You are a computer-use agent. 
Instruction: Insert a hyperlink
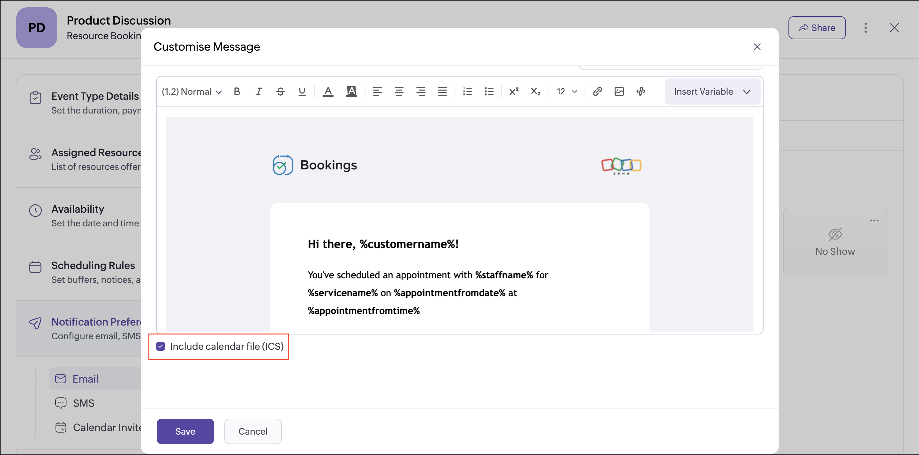597,92
